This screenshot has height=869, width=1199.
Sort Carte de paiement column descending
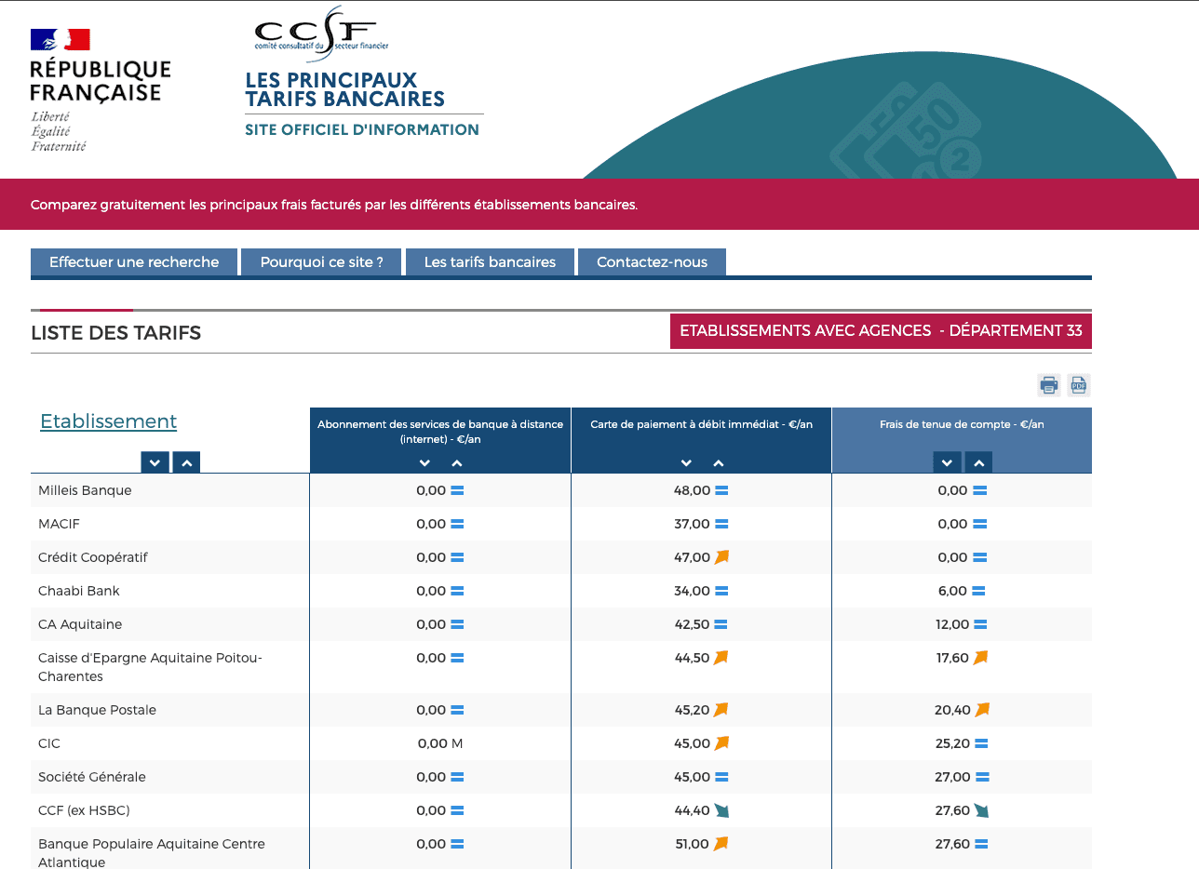[x=686, y=463]
